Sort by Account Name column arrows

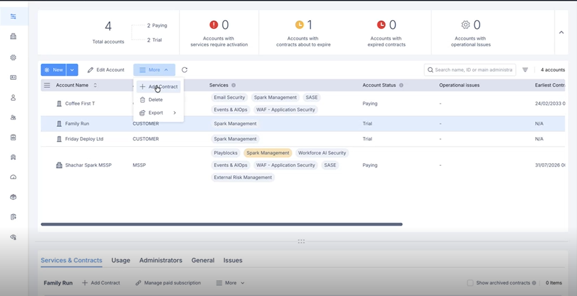[x=95, y=85]
